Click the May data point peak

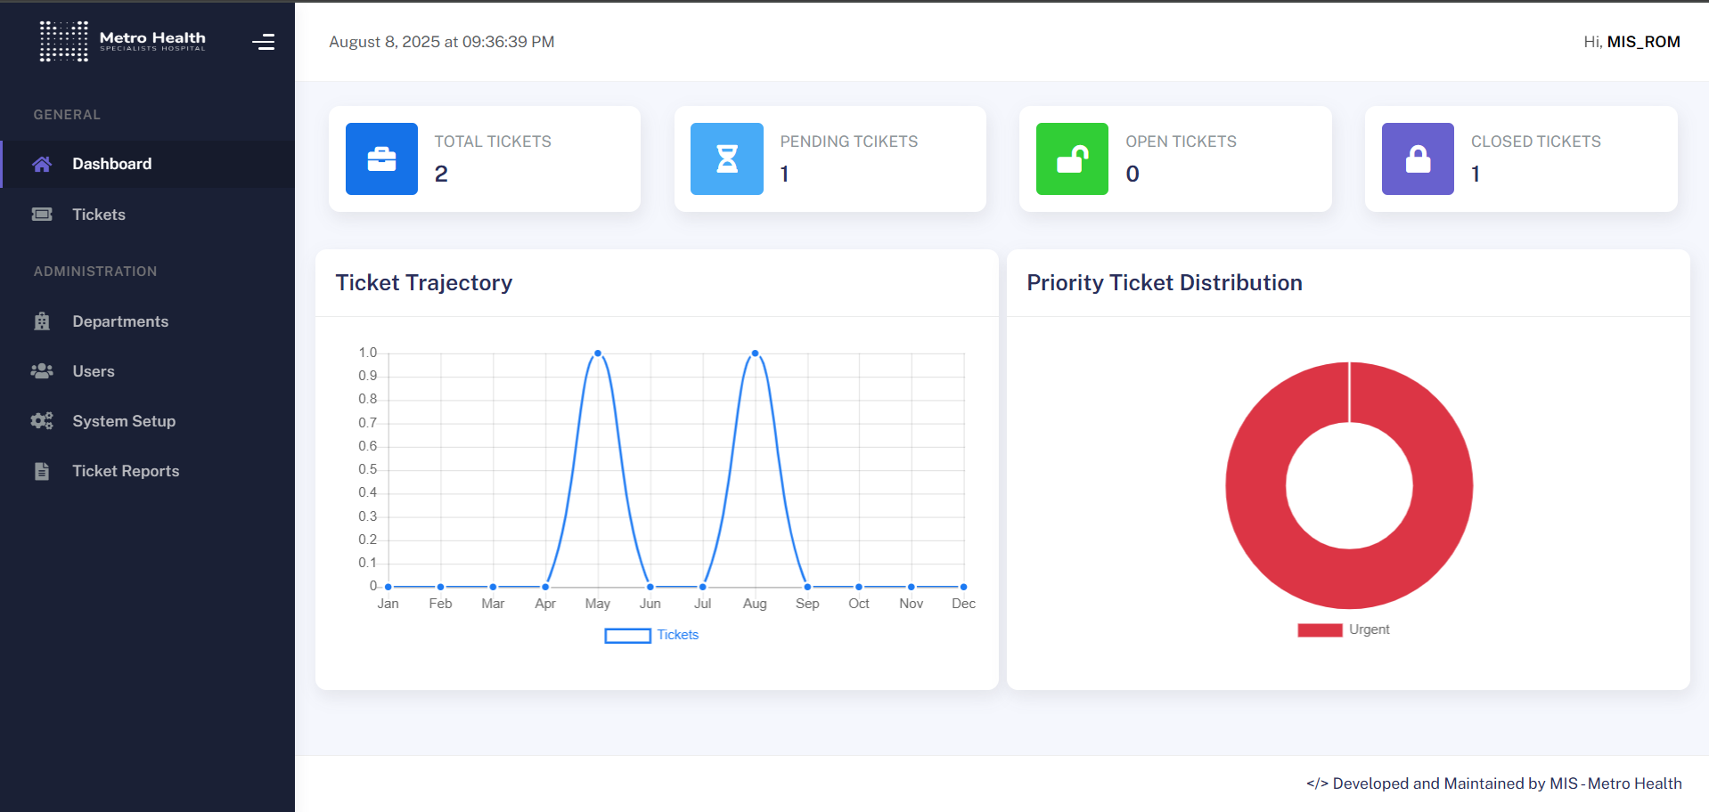598,353
